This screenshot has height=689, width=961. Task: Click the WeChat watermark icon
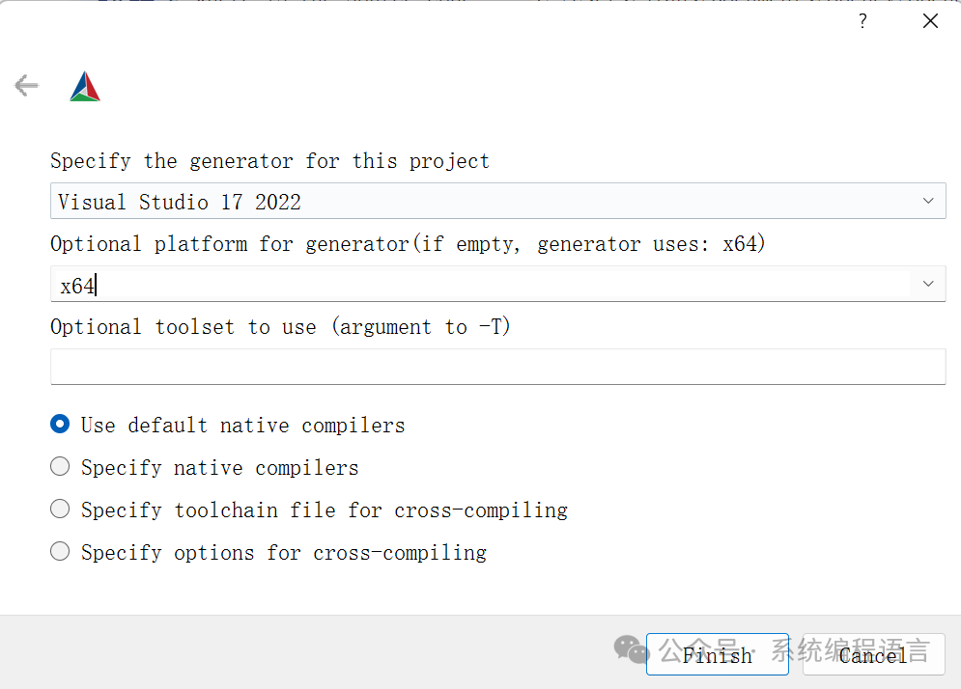(633, 648)
